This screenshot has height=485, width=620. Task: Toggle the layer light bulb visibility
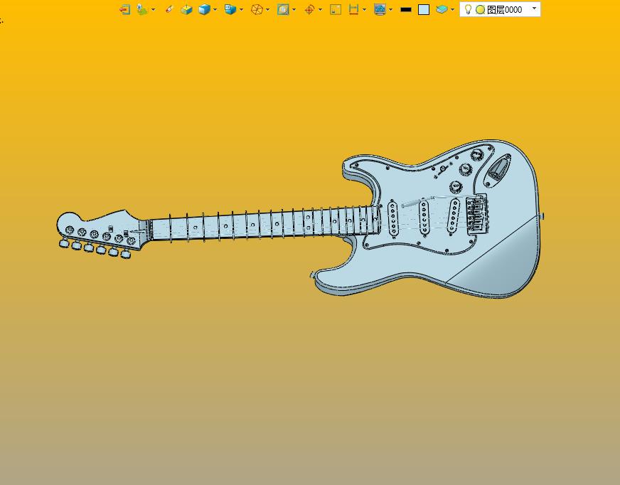point(468,9)
